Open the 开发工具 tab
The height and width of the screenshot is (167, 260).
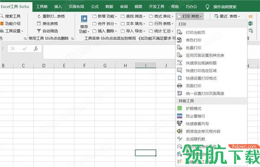pos(157,6)
